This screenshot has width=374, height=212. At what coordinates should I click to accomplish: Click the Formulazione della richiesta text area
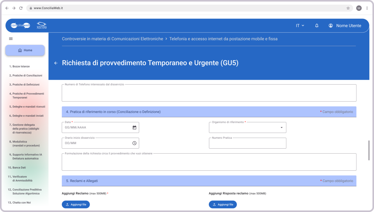pyautogui.click(x=209, y=162)
